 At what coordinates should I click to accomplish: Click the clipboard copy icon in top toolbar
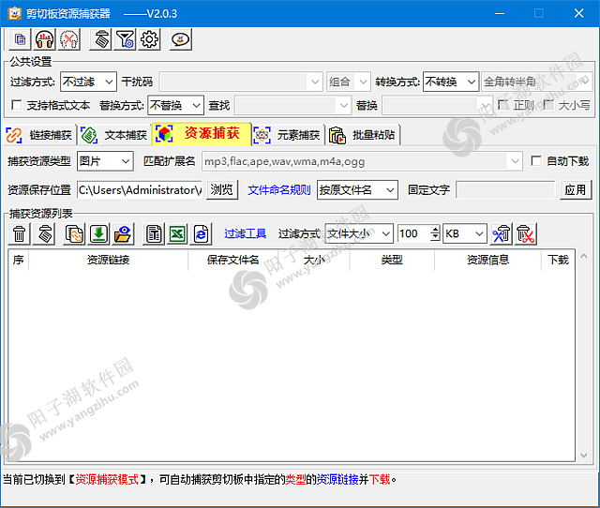pos(20,39)
